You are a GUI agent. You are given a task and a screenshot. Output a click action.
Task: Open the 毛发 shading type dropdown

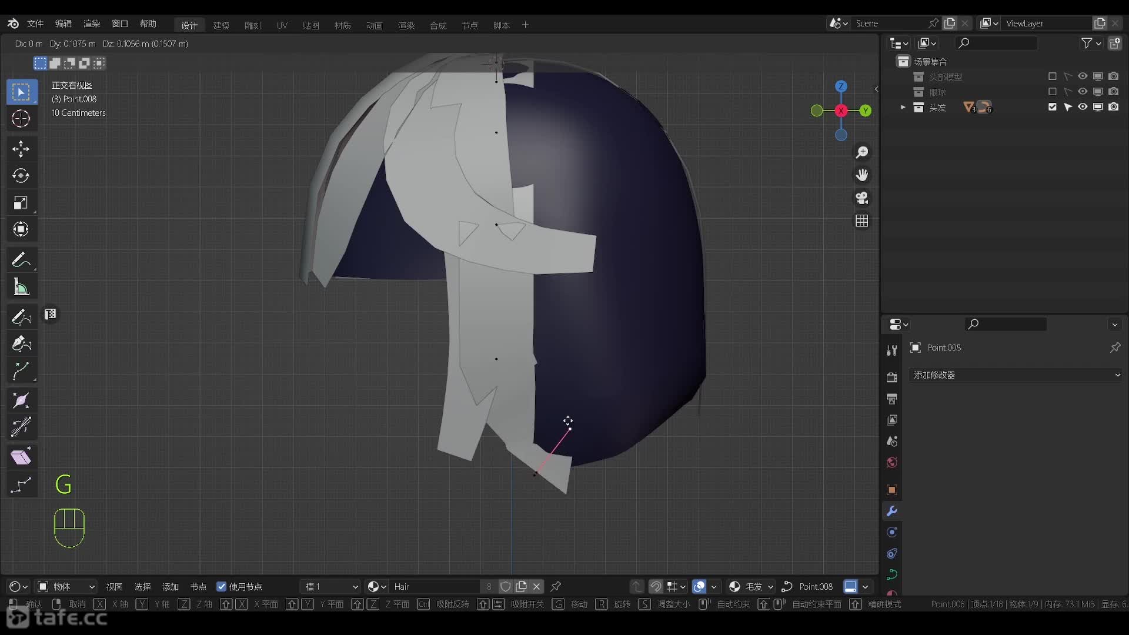[x=751, y=587]
